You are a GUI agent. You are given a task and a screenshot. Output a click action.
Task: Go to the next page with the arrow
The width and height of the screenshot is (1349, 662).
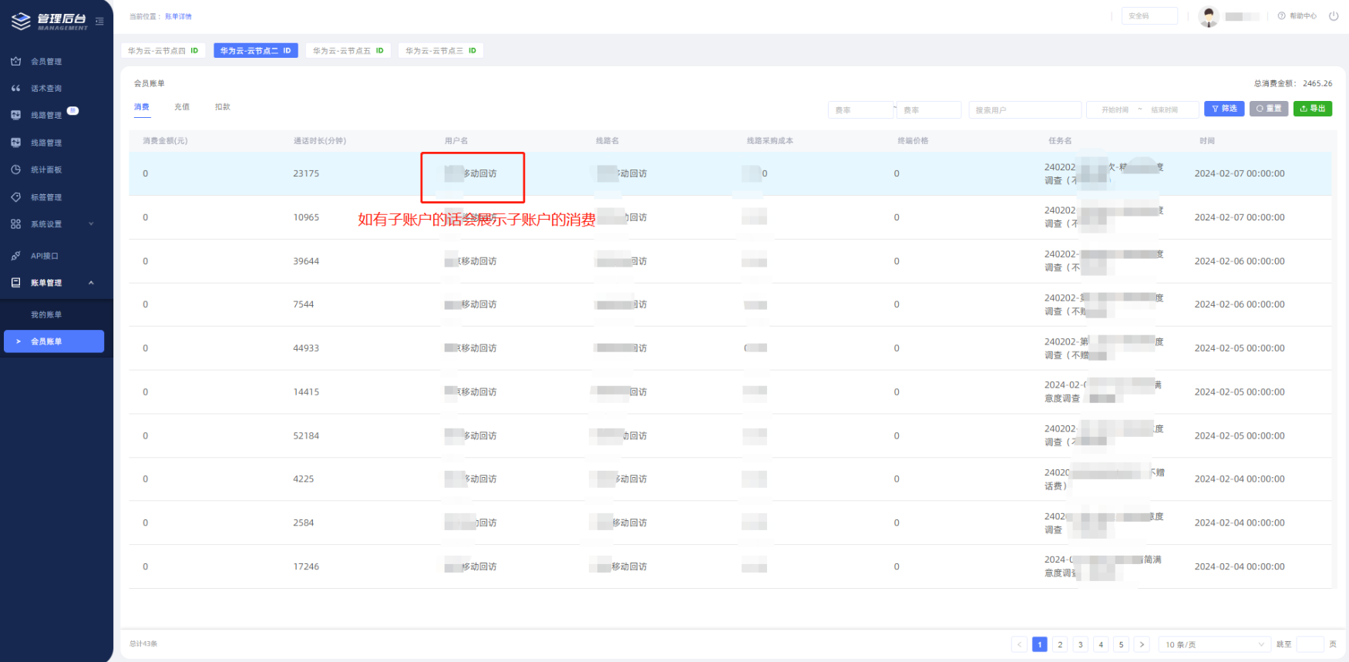tap(1142, 644)
